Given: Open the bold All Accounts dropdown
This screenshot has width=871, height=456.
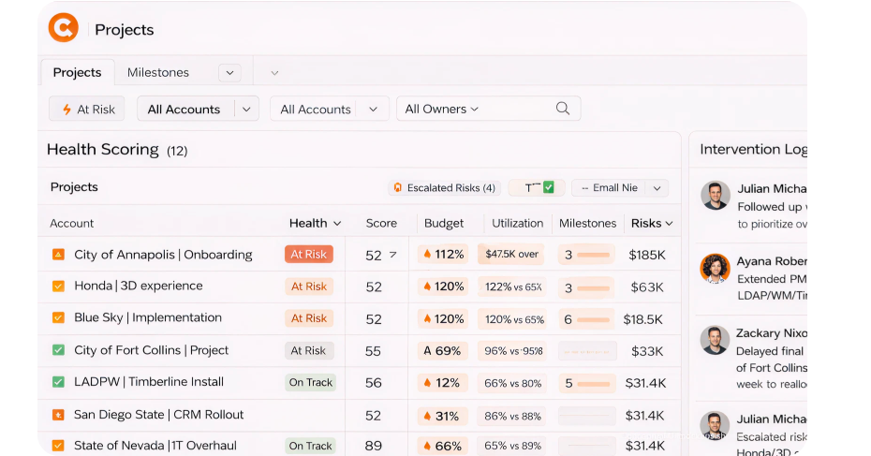Looking at the screenshot, I should click(x=246, y=109).
